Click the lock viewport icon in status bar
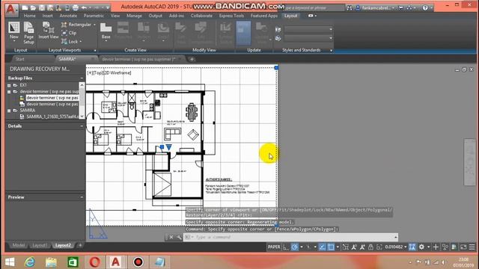This screenshot has height=269, width=479. click(x=370, y=247)
